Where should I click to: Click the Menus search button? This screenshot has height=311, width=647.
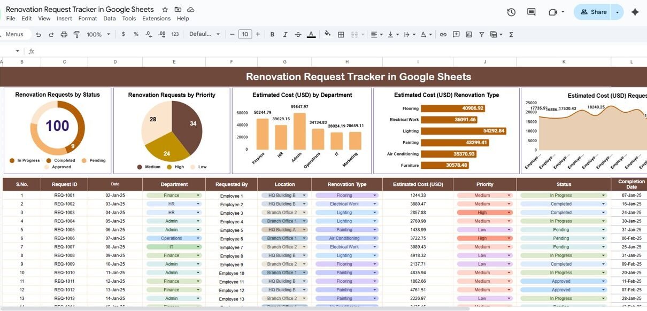[14, 34]
